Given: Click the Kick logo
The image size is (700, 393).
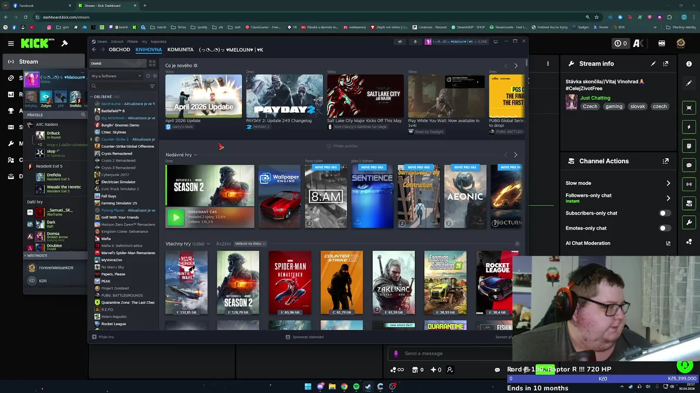Looking at the screenshot, I should (x=35, y=43).
